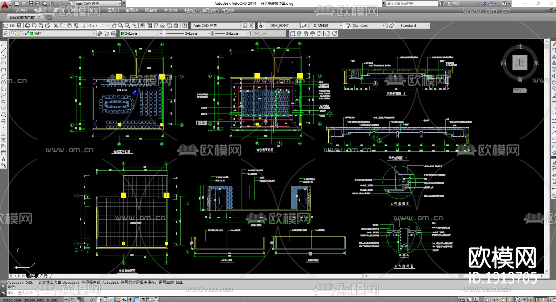Expand the DIMN50 dimension style dropdown
556x302 pixels.
(341, 26)
